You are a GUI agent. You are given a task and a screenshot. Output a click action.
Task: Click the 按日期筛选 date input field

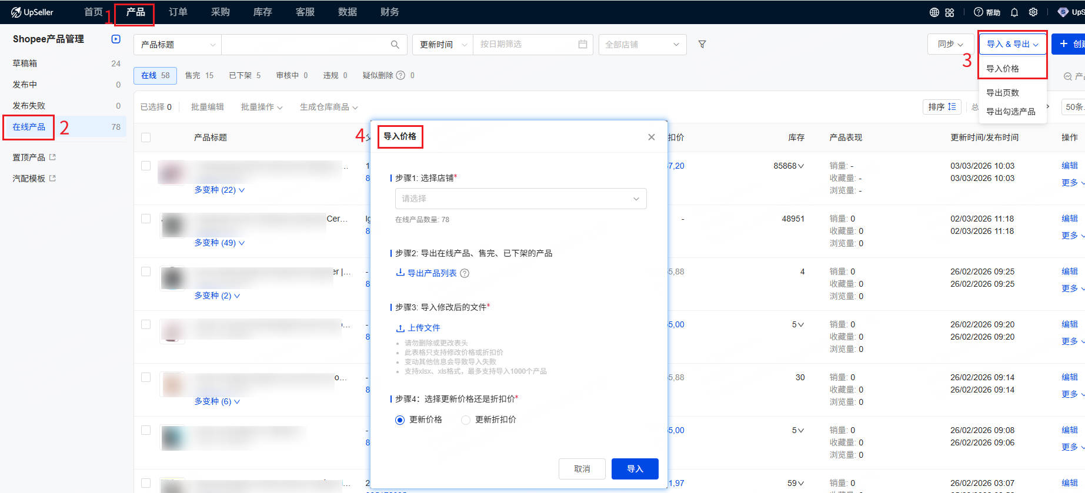tap(526, 45)
